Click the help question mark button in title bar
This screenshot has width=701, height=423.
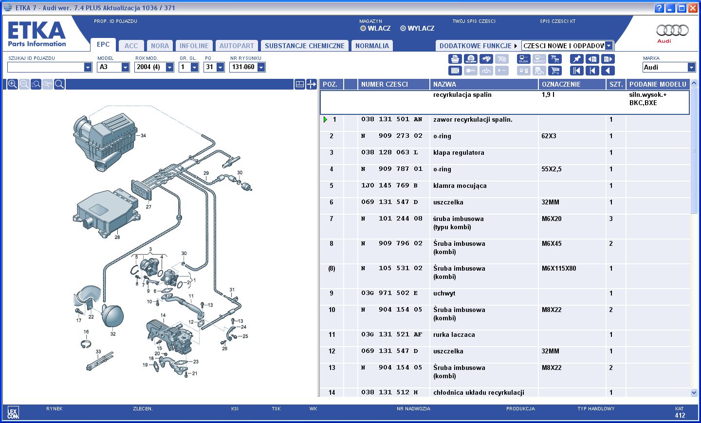pyautogui.click(x=659, y=8)
